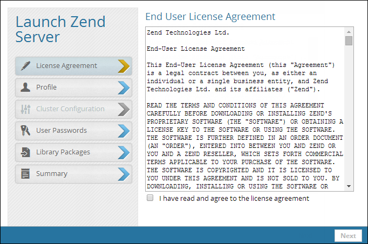This screenshot has height=244, width=368.
Task: Select the Library Packages step label
Action: (63, 152)
